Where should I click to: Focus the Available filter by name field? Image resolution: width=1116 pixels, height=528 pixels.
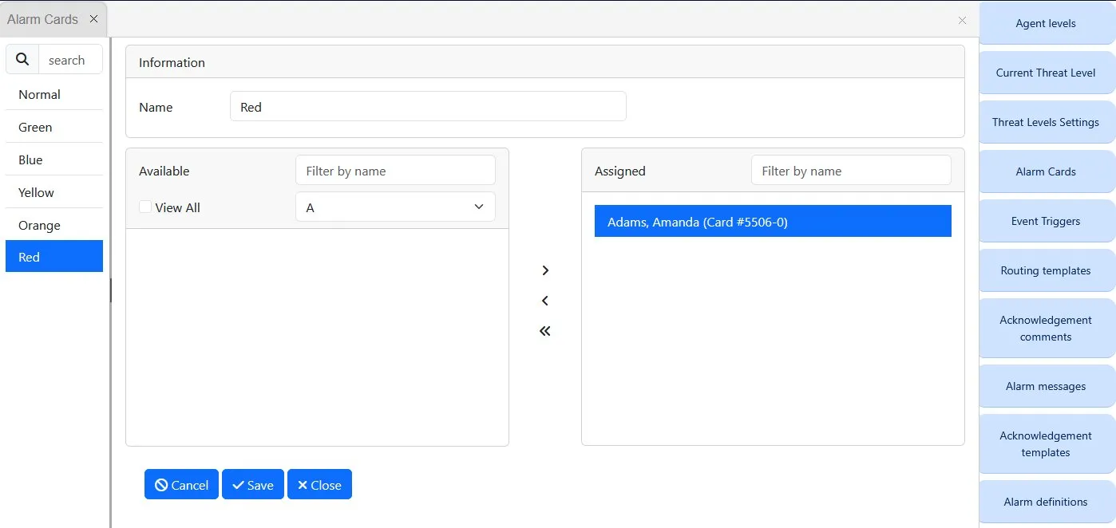[395, 171]
